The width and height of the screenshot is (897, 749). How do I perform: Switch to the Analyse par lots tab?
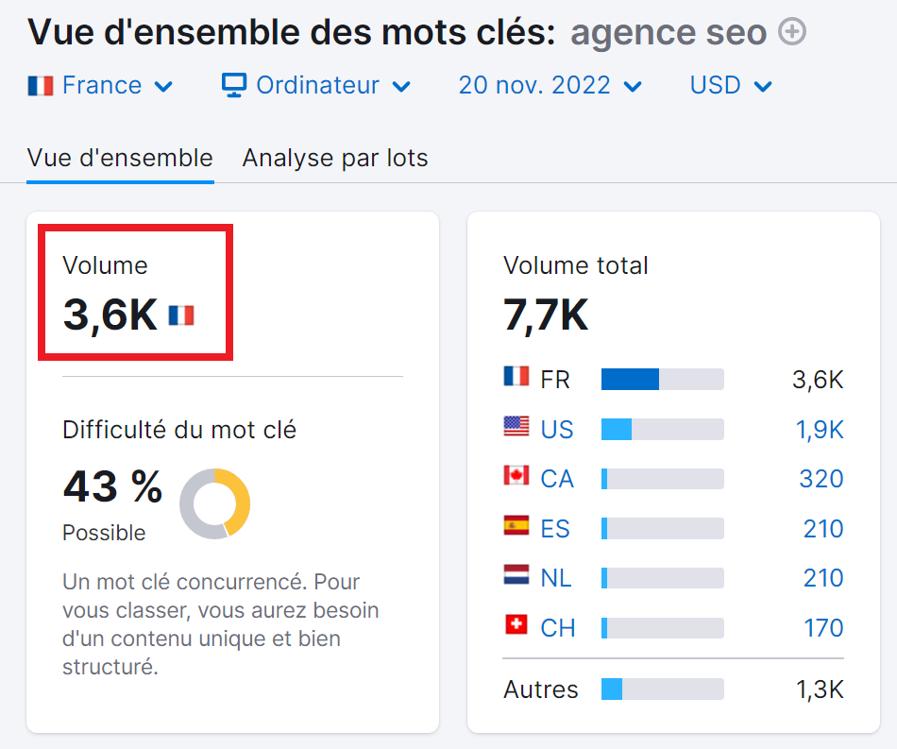pos(335,158)
